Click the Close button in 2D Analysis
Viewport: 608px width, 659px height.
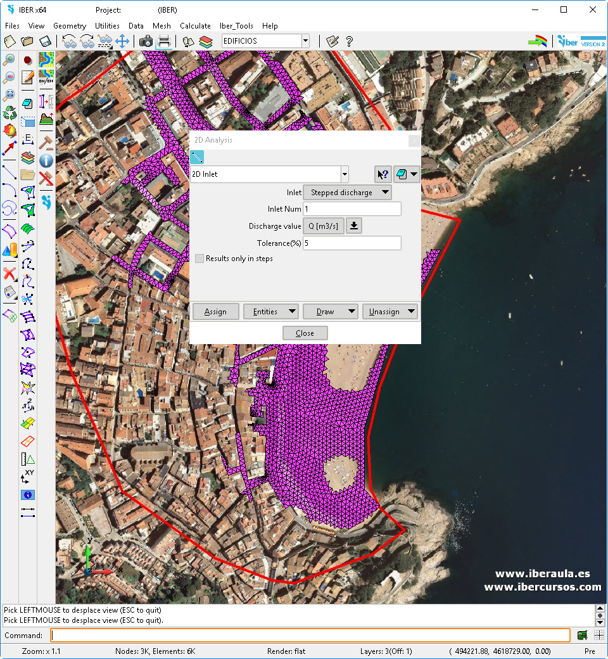pos(305,333)
